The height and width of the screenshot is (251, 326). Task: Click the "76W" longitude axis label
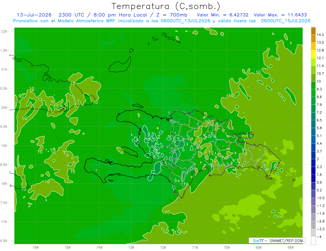pos(36,247)
